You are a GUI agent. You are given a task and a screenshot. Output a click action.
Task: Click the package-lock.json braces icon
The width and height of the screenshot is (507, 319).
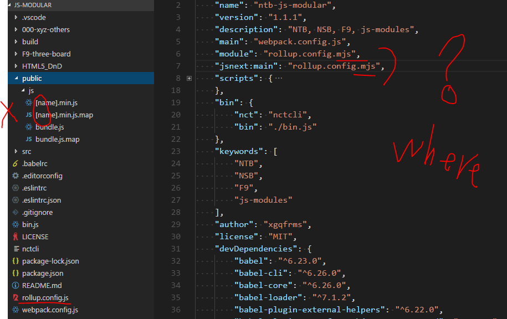click(15, 261)
